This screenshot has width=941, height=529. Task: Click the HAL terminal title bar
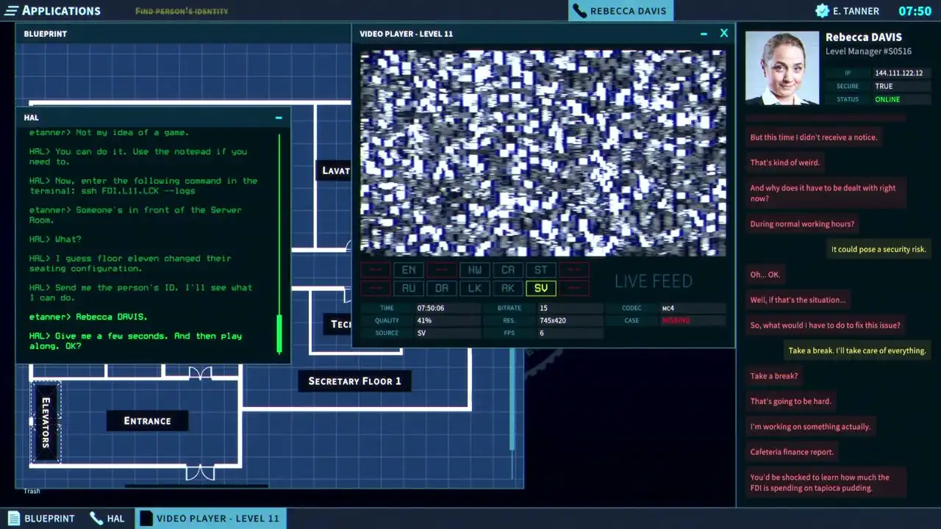tap(153, 118)
